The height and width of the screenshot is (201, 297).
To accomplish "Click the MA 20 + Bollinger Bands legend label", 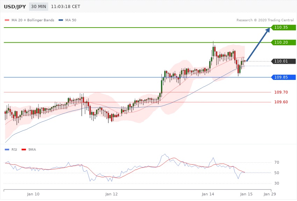I will (33, 20).
